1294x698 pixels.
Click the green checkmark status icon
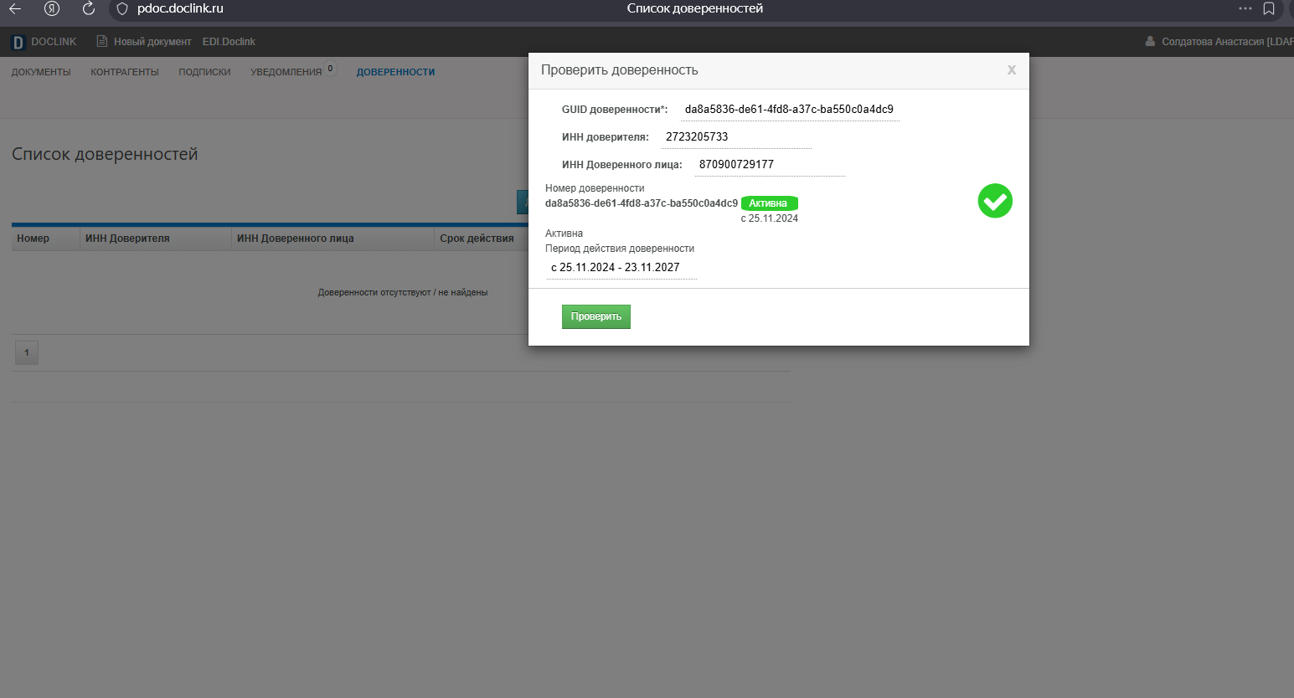pos(995,201)
